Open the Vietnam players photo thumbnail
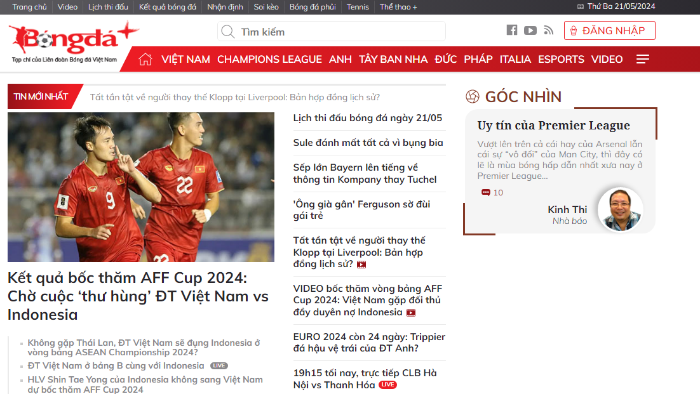700x394 pixels. point(141,187)
